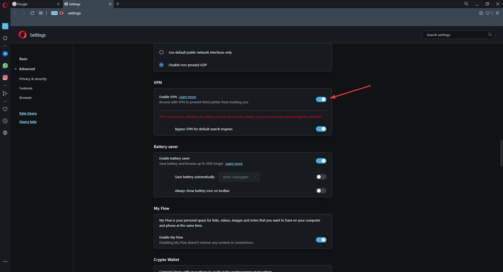Image resolution: width=503 pixels, height=272 pixels.
Task: Open a new tab with plus button
Action: [118, 4]
